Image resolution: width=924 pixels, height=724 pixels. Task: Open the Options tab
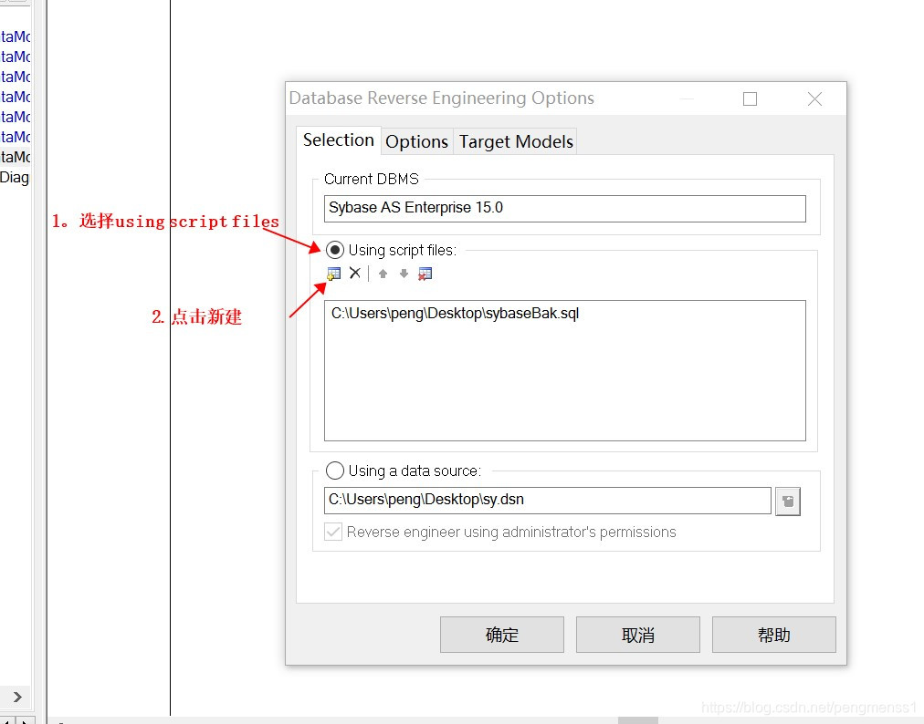pos(417,141)
